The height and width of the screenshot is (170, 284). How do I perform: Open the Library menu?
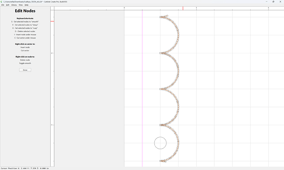[14, 5]
